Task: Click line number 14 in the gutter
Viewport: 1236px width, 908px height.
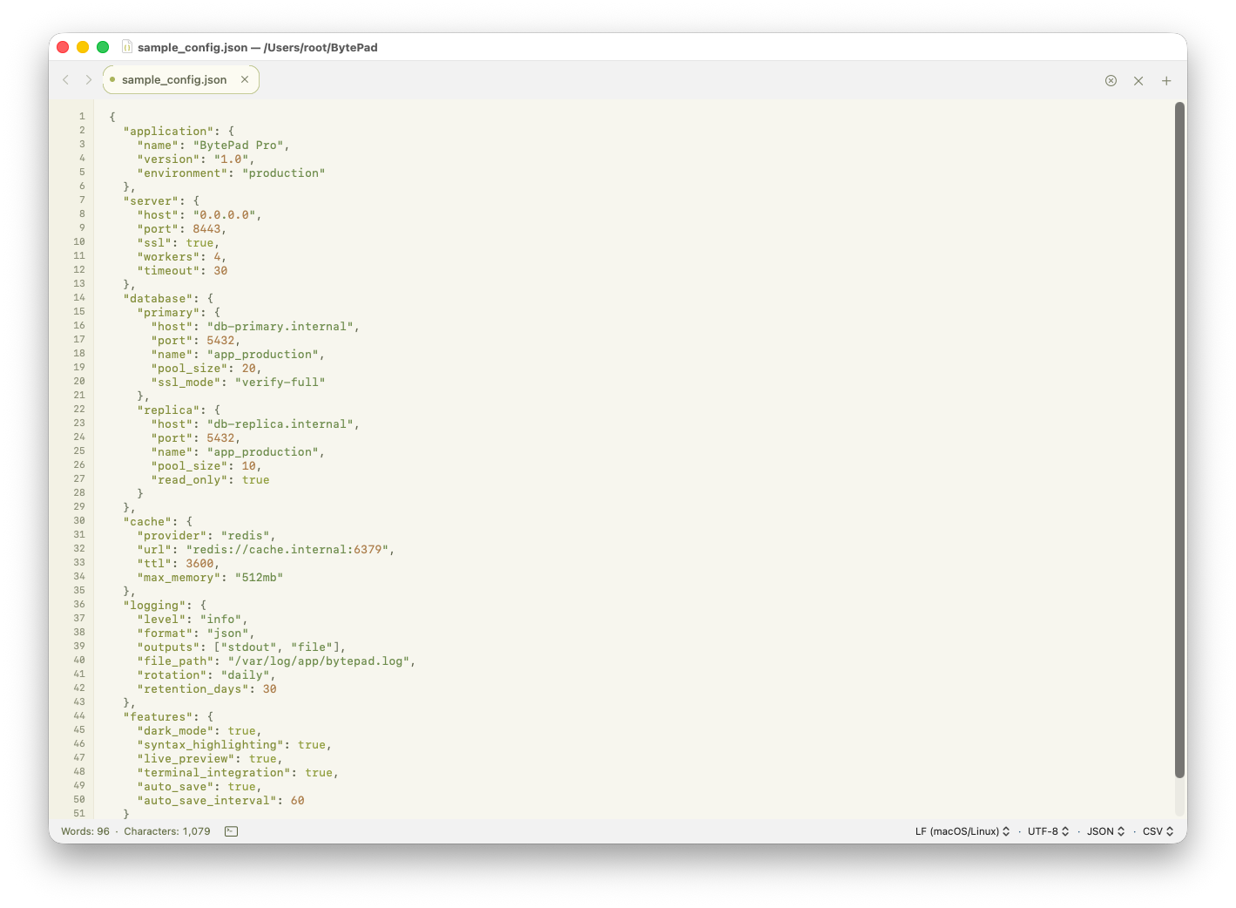Action: coord(78,297)
